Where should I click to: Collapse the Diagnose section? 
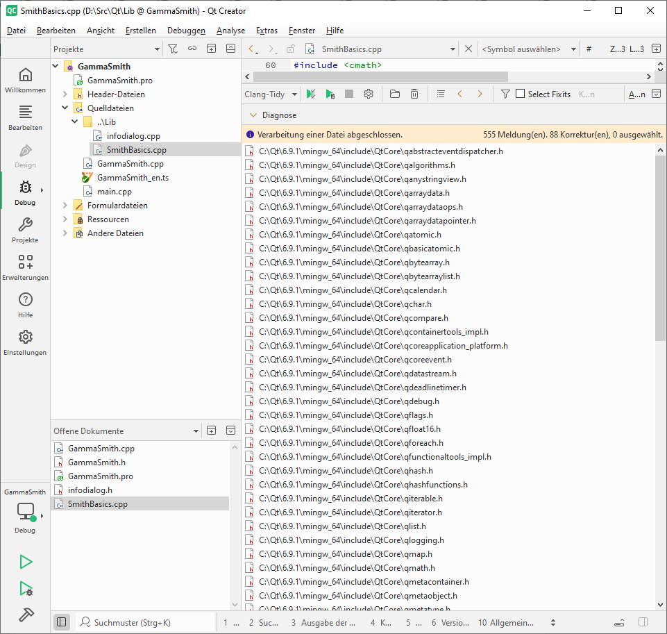coord(253,115)
